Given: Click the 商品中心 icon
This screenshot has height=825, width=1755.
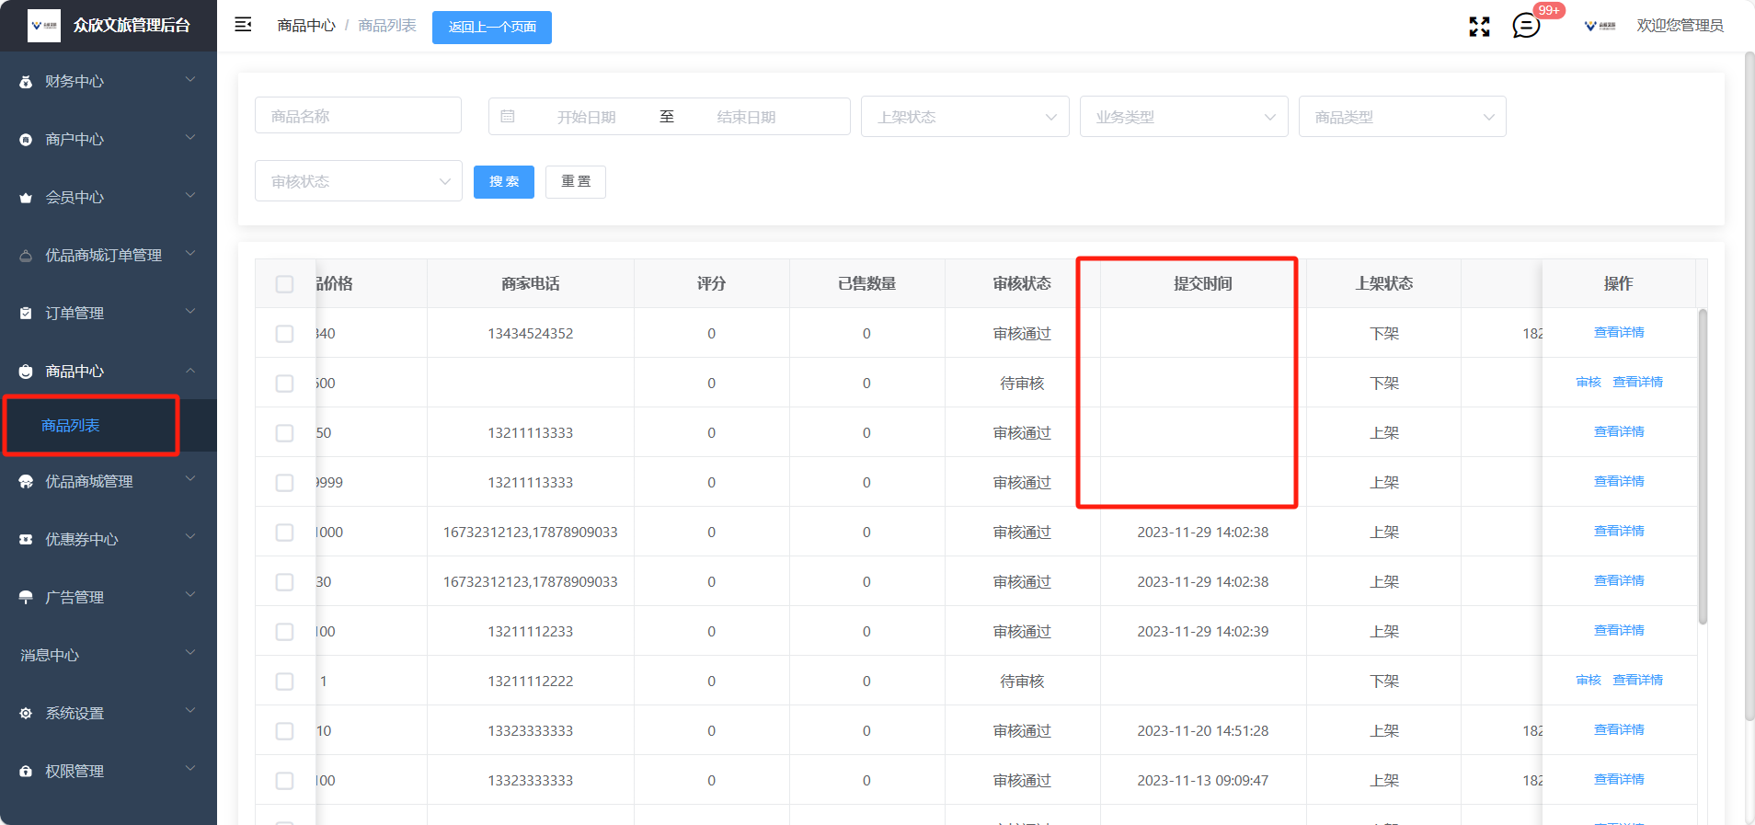Looking at the screenshot, I should tap(26, 372).
